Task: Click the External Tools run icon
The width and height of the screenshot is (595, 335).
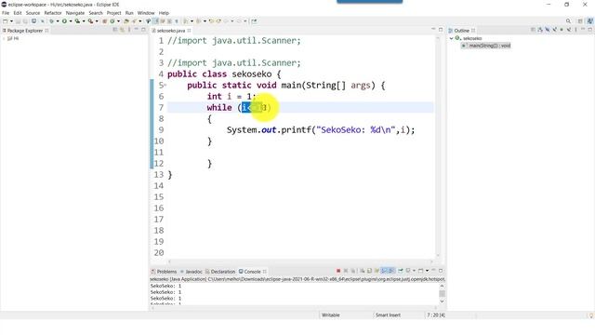Action: pyautogui.click(x=91, y=21)
